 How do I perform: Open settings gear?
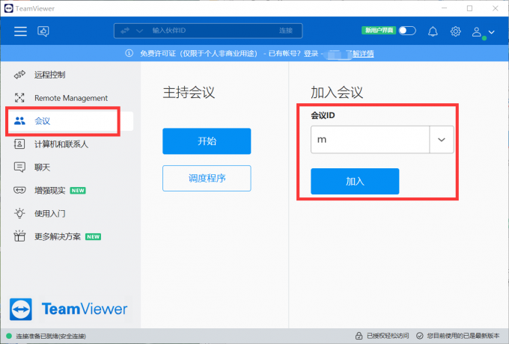point(455,31)
